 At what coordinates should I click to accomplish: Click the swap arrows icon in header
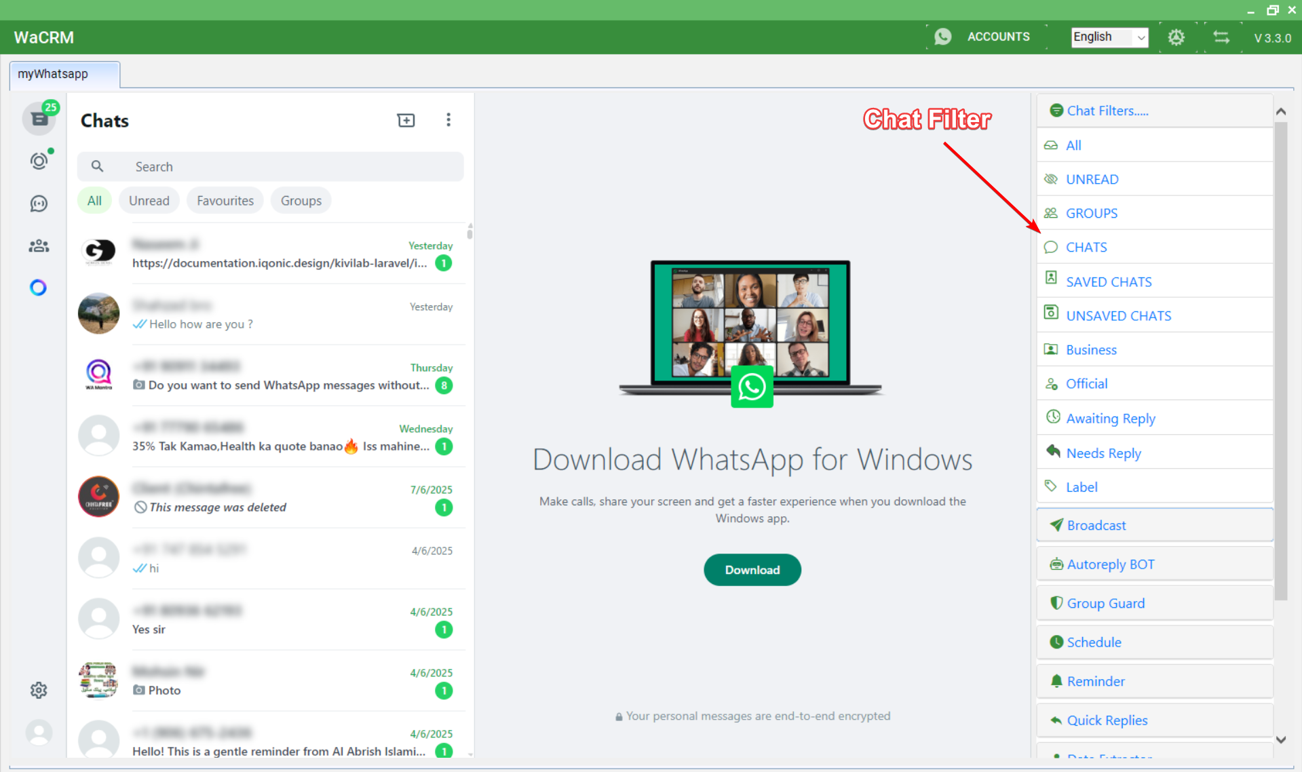tap(1221, 37)
